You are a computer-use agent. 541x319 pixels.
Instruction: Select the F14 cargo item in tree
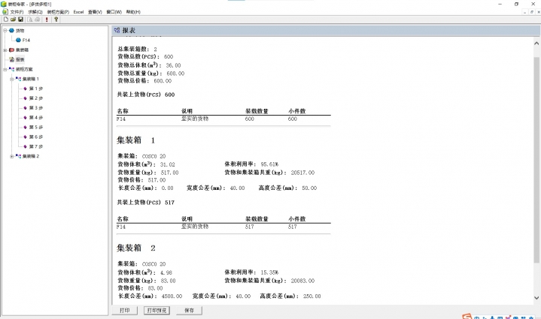click(x=26, y=40)
